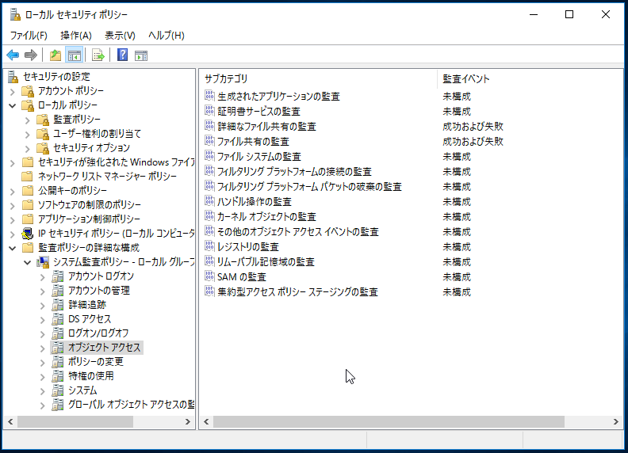Click the Forward arrow toolbar icon
628x453 pixels.
pyautogui.click(x=31, y=55)
